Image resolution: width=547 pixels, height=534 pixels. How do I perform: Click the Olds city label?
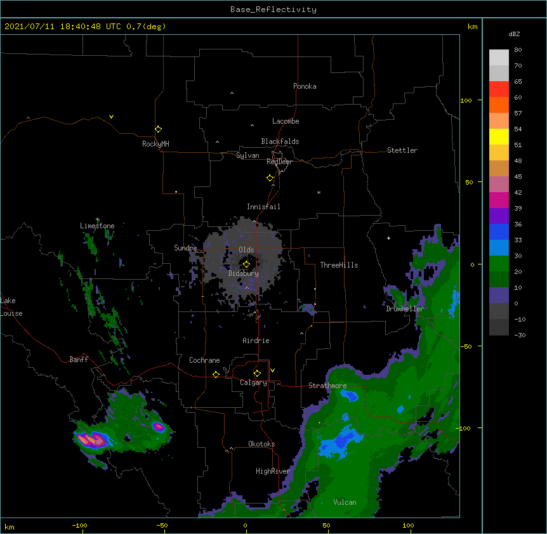coord(246,250)
